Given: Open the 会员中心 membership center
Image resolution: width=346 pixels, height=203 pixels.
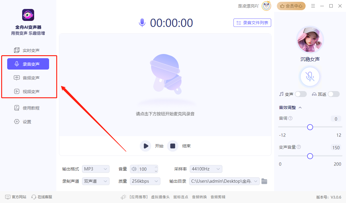Looking at the screenshot, I should click(291, 6).
